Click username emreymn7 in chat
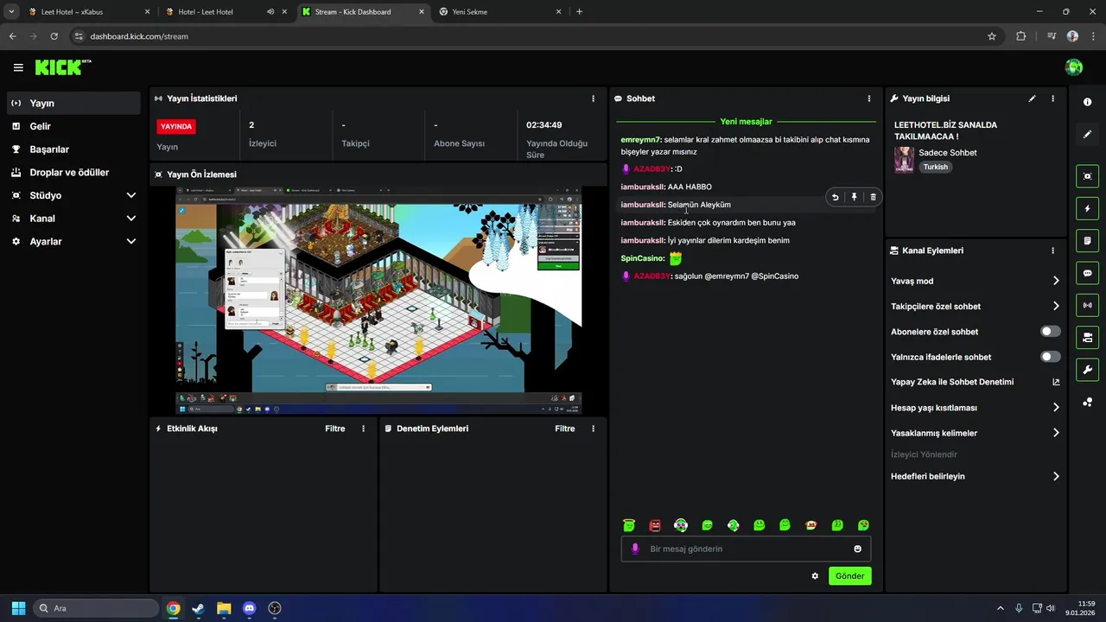The image size is (1106, 622). 641,140
